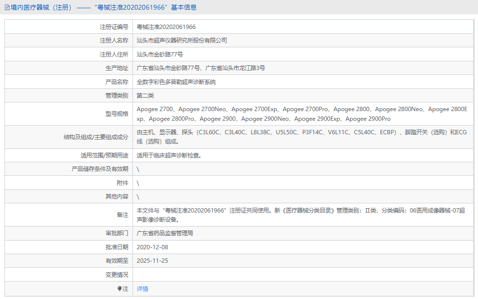Click the 审批部门 value 广东省药品监督管理局
The image size is (478, 299).
point(172,233)
